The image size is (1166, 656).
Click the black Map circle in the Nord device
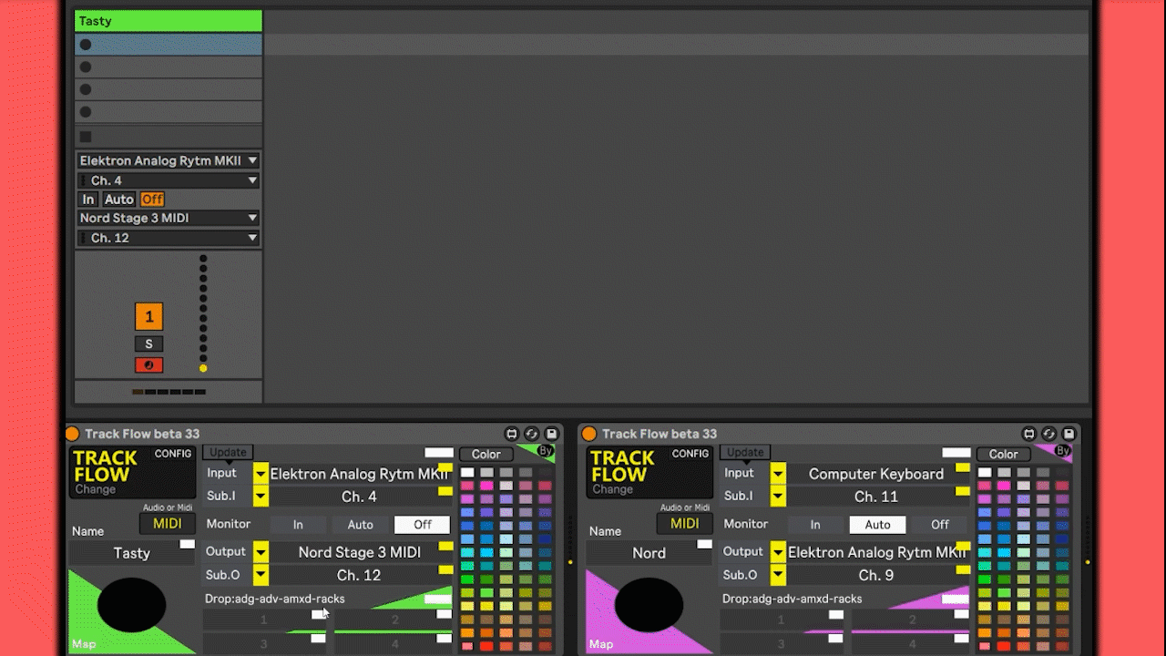(649, 605)
